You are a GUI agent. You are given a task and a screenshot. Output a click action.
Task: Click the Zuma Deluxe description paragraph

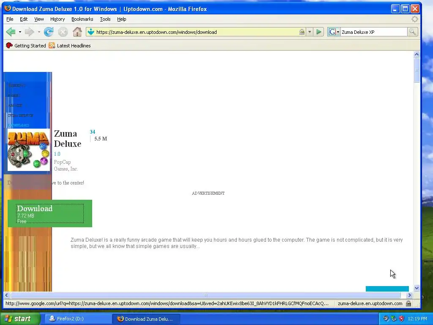[x=237, y=243]
